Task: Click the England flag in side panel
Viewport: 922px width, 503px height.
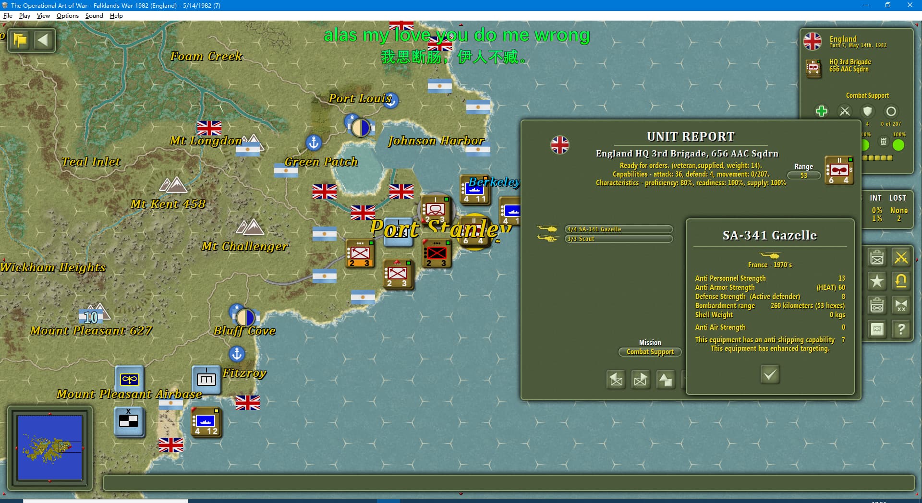Action: 813,41
